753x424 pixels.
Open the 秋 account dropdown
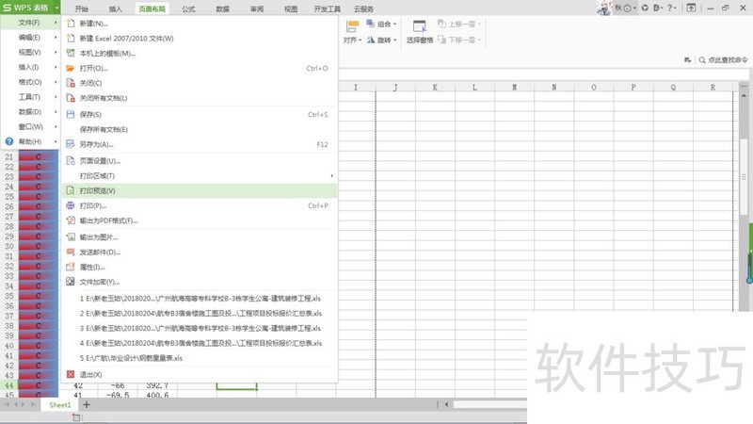(626, 8)
